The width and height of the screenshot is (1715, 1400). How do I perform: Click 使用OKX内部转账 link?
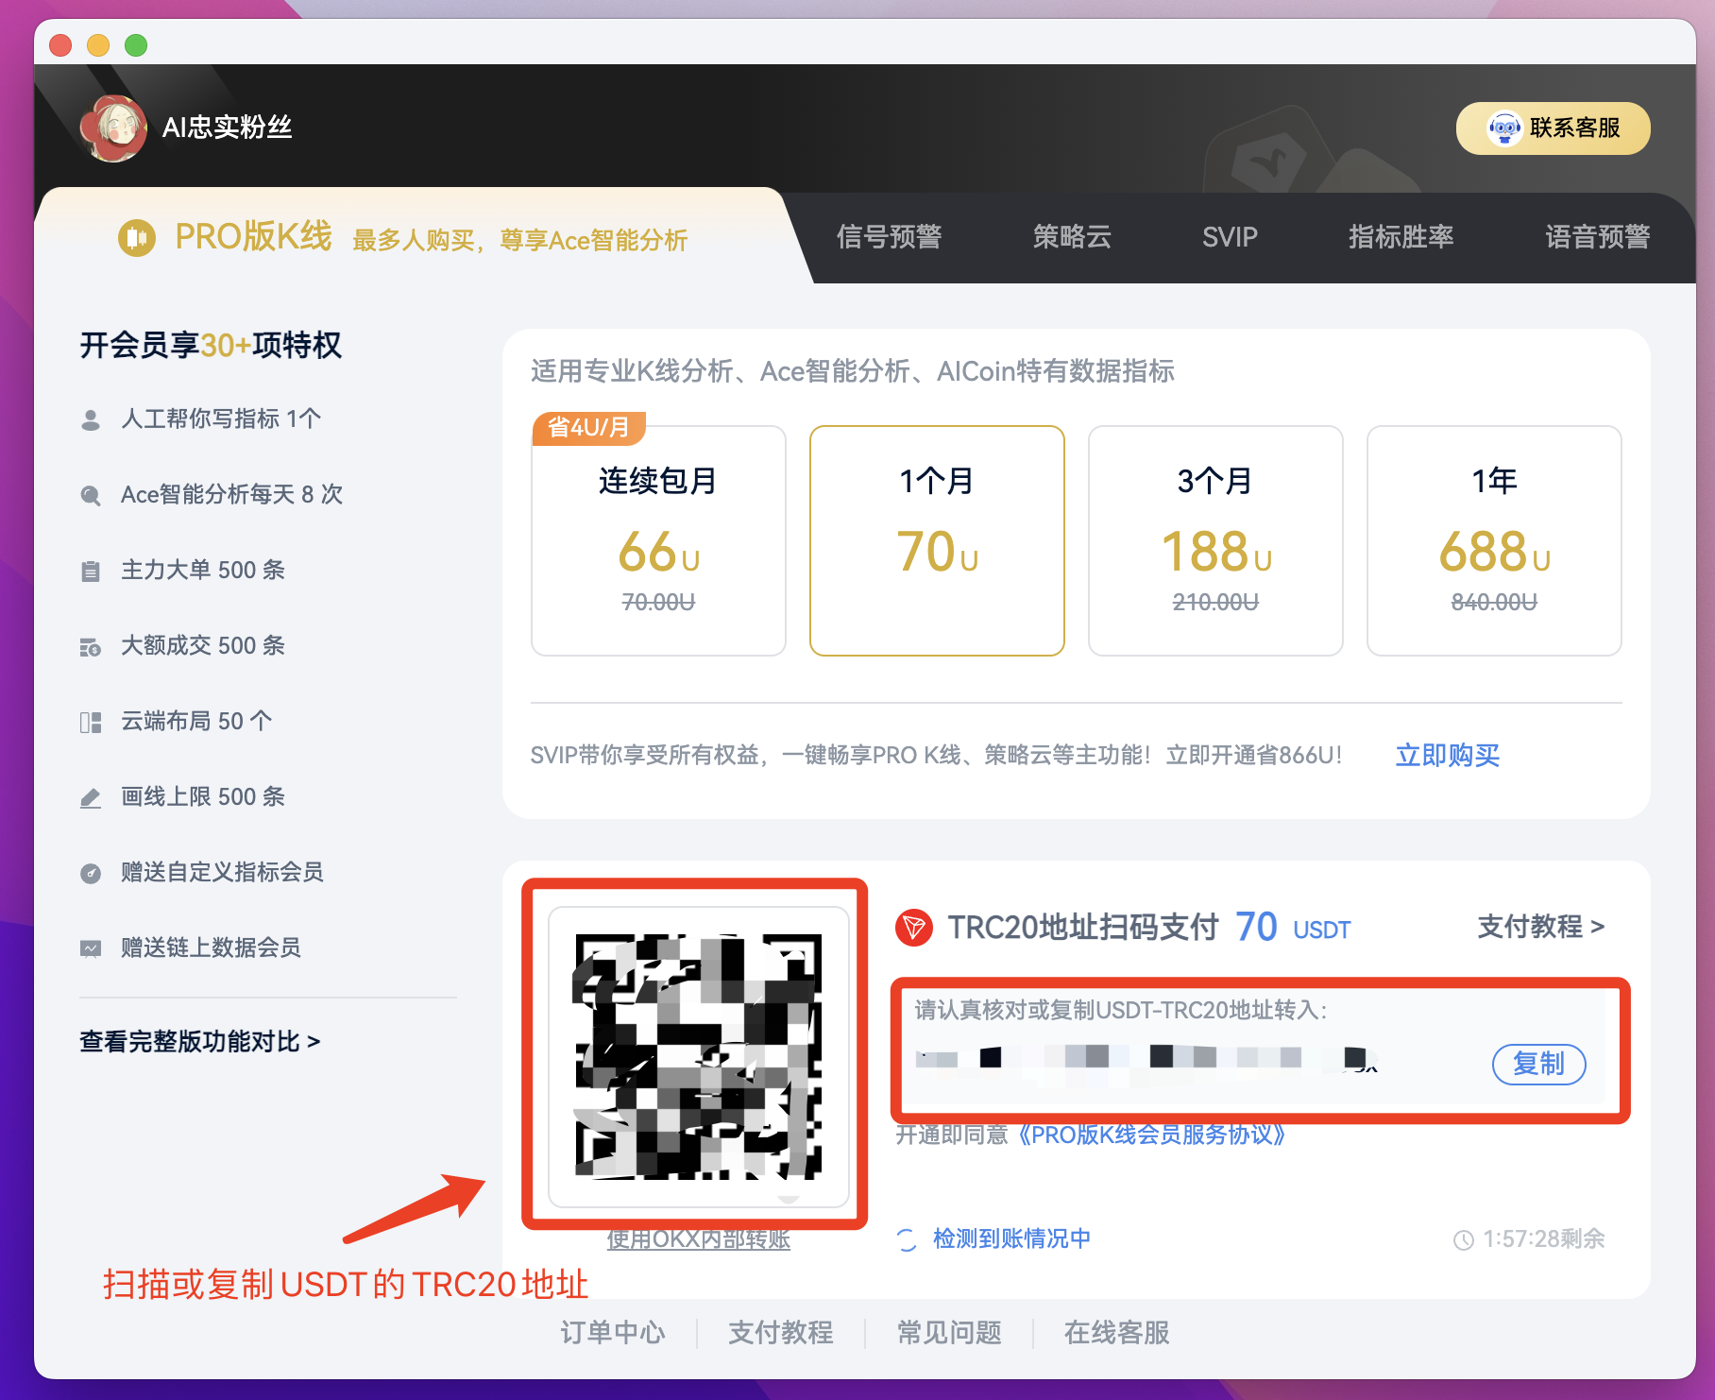(x=698, y=1239)
